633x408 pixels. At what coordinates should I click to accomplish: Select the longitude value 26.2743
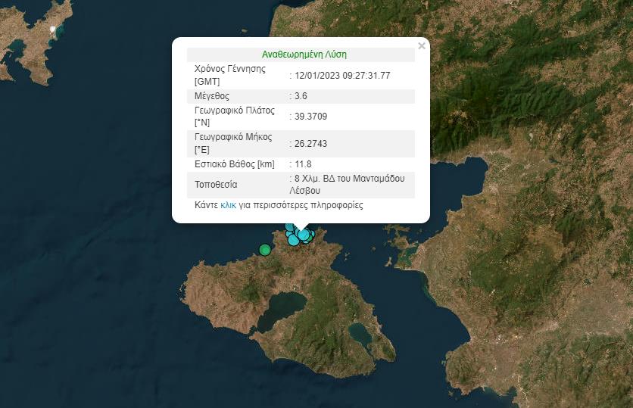coord(310,143)
